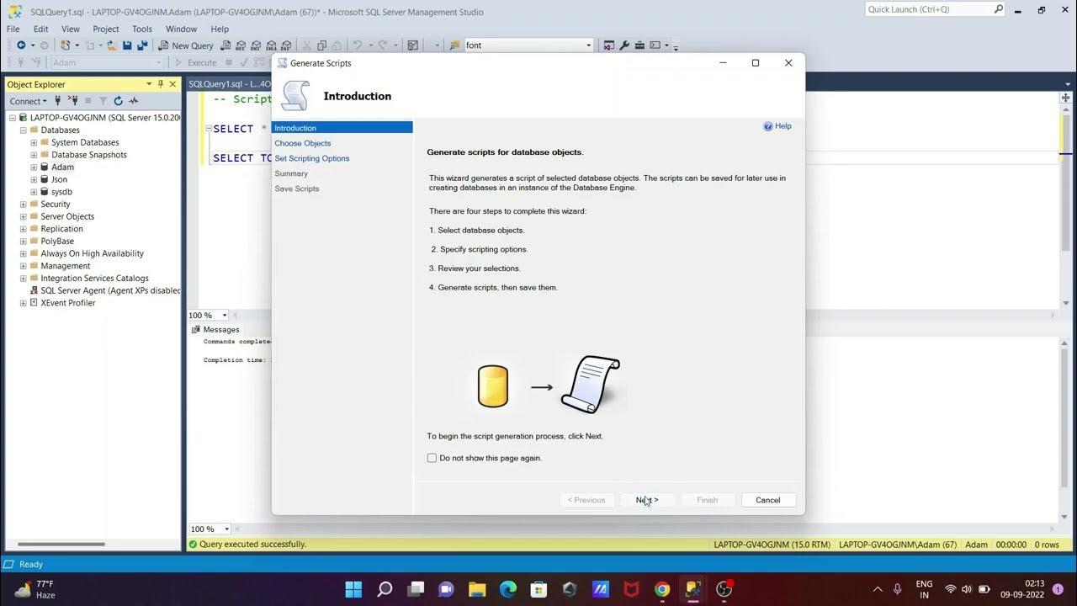Open File Explorer from the taskbar

pyautogui.click(x=477, y=589)
